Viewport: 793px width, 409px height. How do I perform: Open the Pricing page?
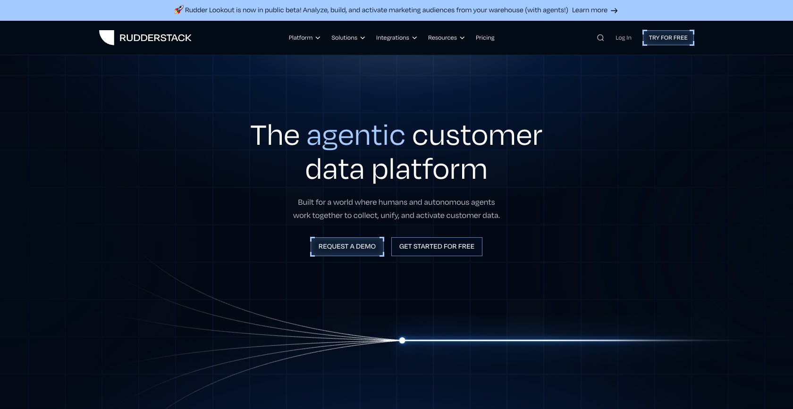pyautogui.click(x=485, y=38)
